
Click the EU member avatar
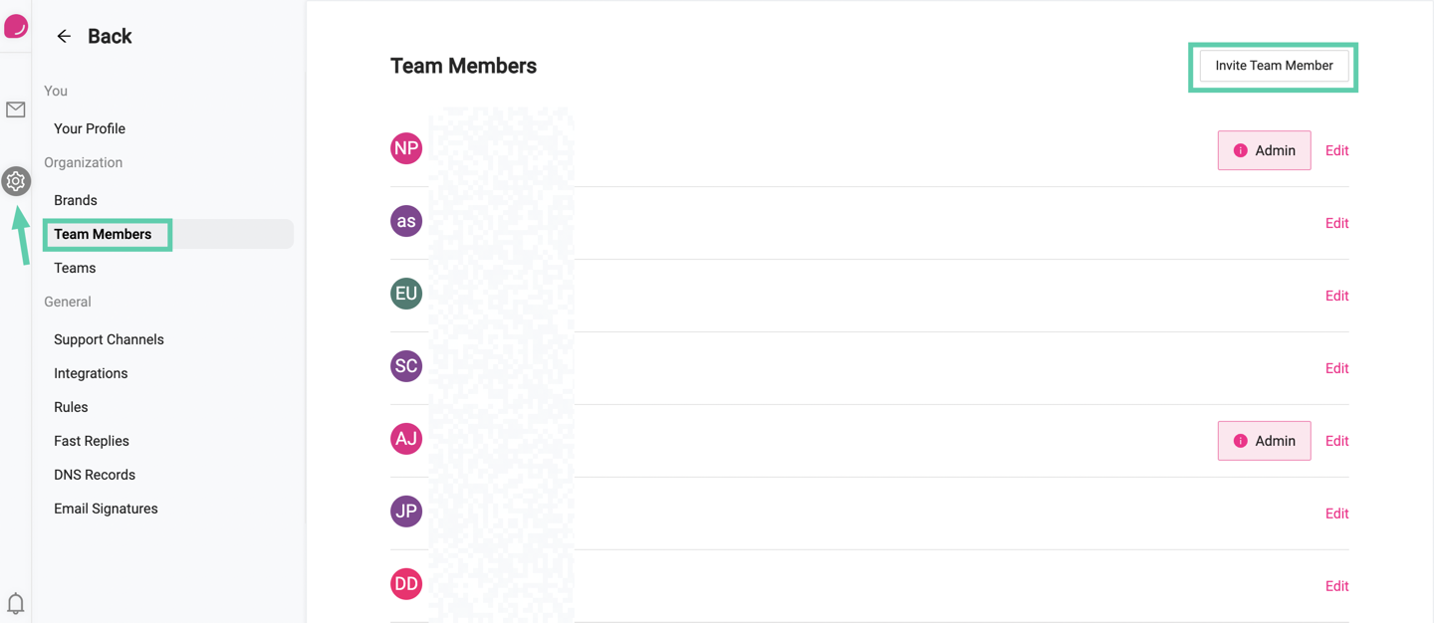[x=406, y=294]
